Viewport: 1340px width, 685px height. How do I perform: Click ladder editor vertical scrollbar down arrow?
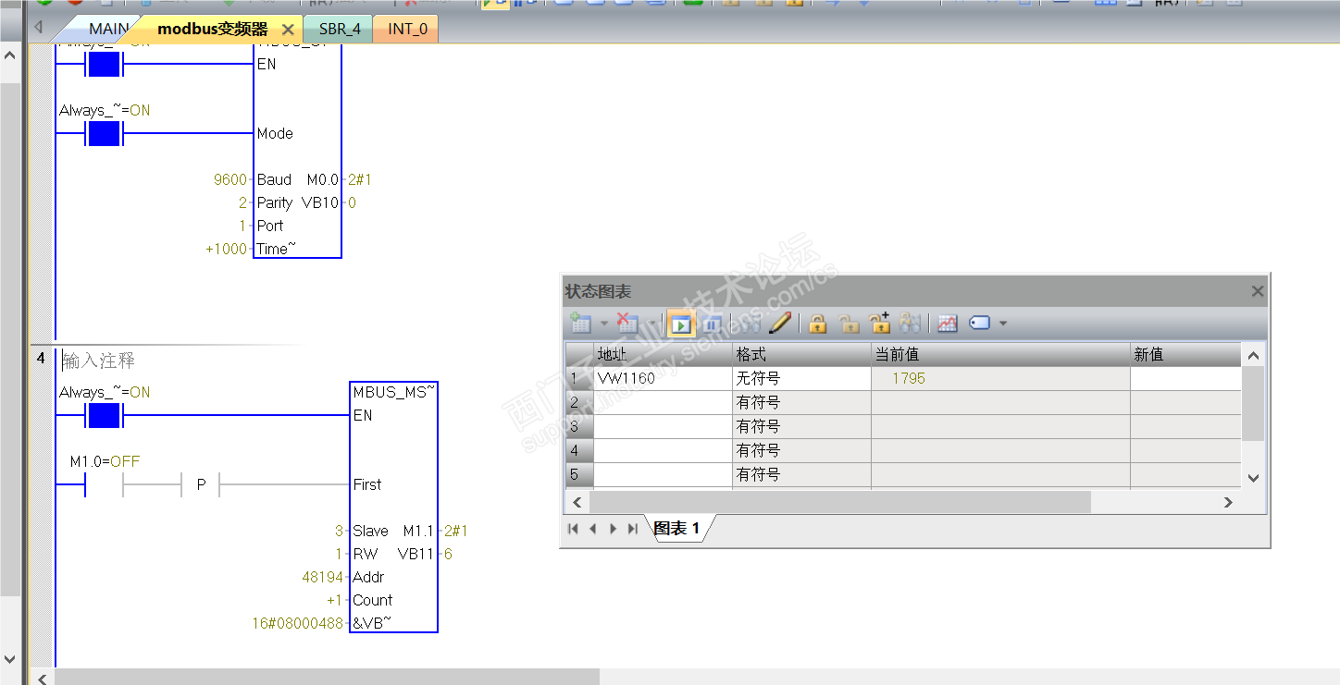click(10, 658)
